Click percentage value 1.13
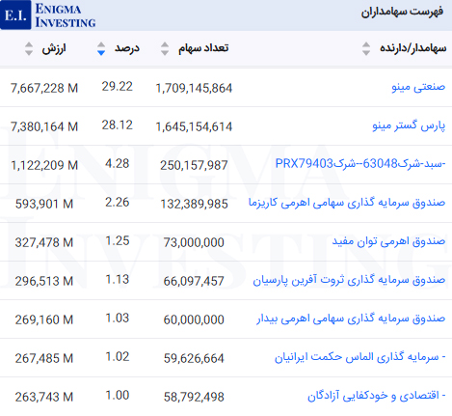This screenshot has width=452, height=416. tap(118, 280)
